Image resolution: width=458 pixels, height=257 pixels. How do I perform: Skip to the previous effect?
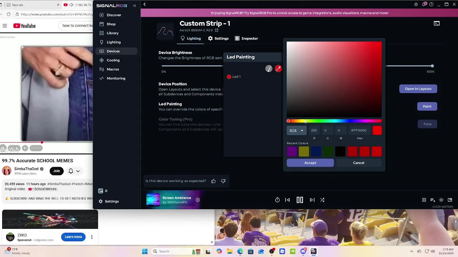pos(288,200)
